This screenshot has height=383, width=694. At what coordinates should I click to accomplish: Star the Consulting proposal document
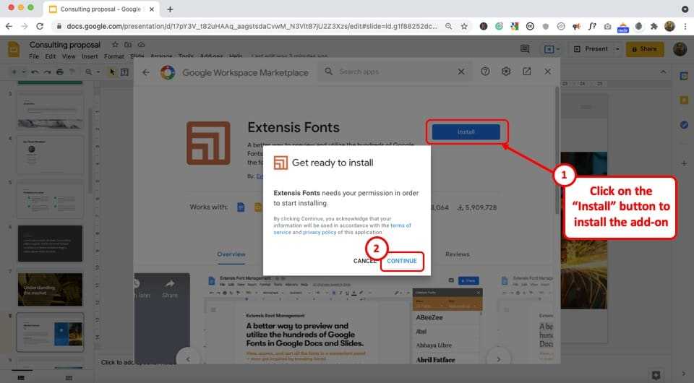click(114, 45)
